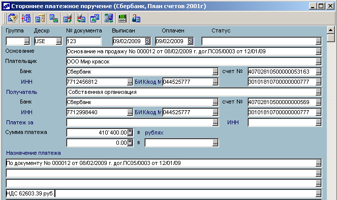Image resolution: width=337 pixels, height=200 pixels.
Task: Click the Назначение платежа label link
Action: click(34, 153)
